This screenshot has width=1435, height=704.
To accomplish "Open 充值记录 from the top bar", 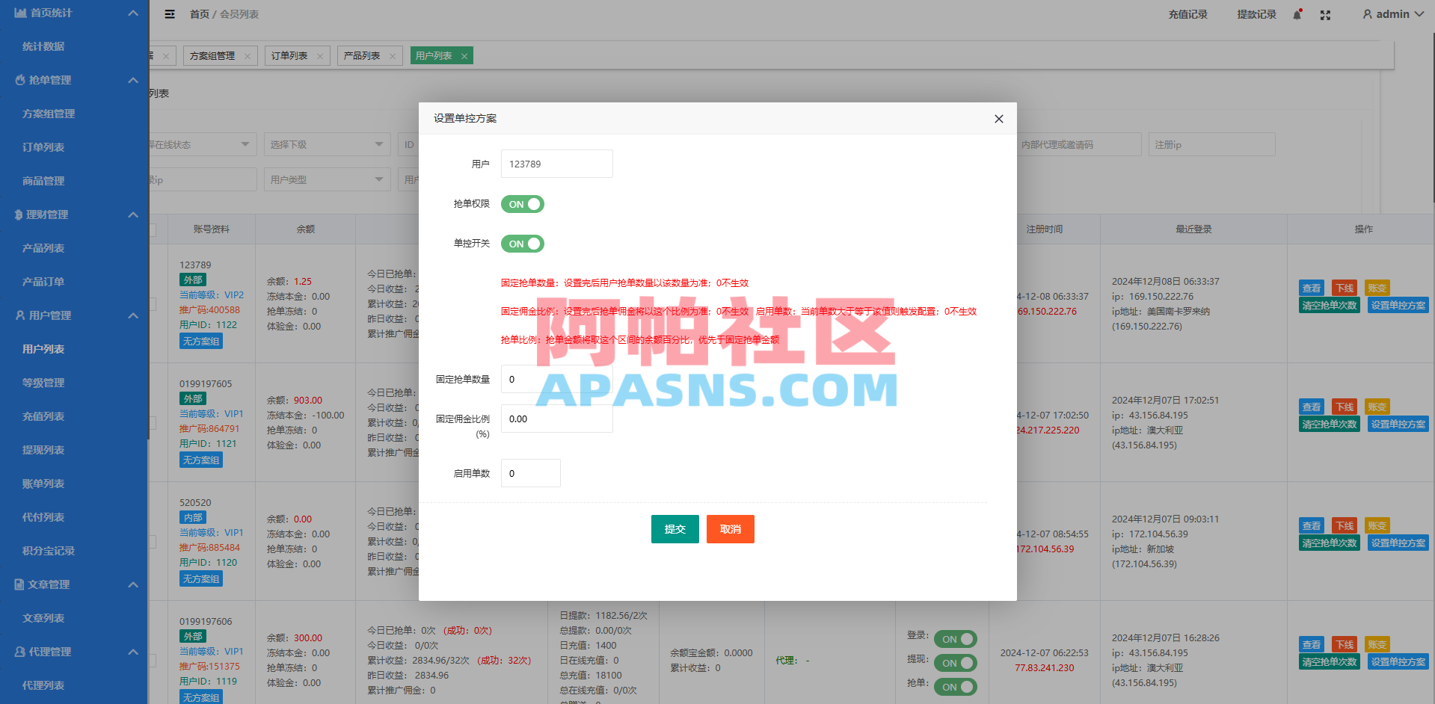I will coord(1187,14).
